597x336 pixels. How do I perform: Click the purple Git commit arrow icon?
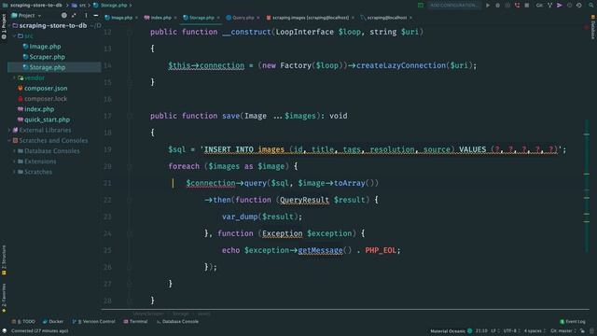pyautogui.click(x=560, y=6)
